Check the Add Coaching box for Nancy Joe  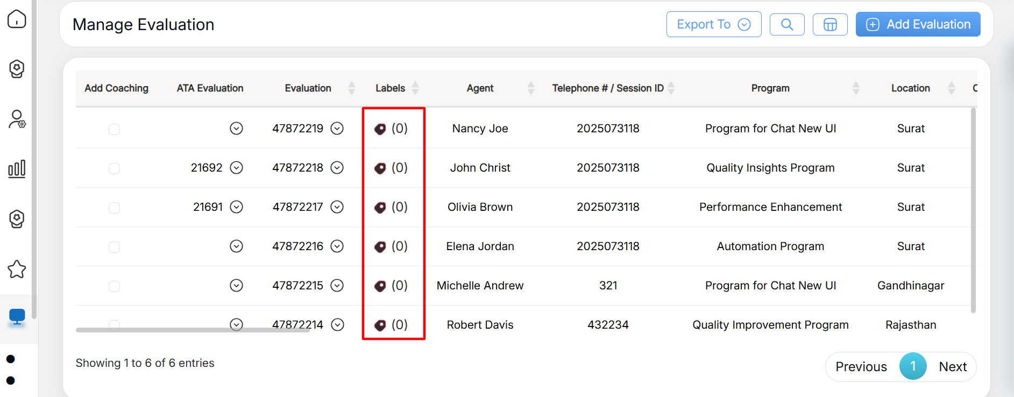click(114, 129)
